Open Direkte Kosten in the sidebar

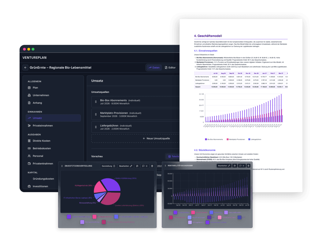(x=41, y=141)
